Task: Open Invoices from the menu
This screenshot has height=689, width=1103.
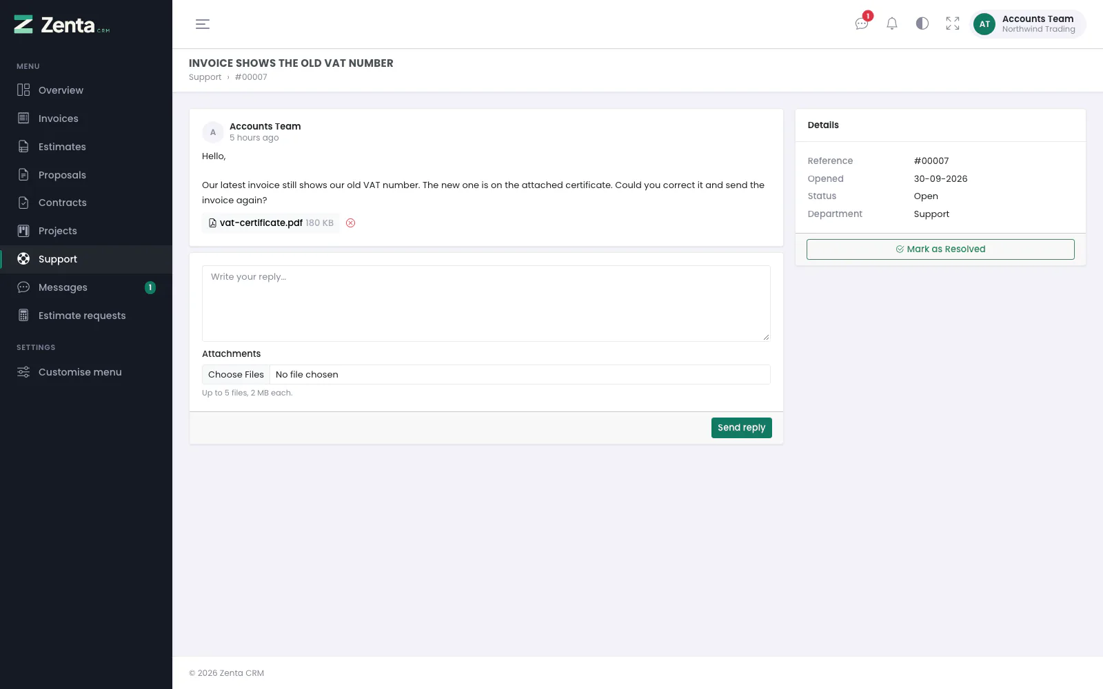Action: (86, 119)
